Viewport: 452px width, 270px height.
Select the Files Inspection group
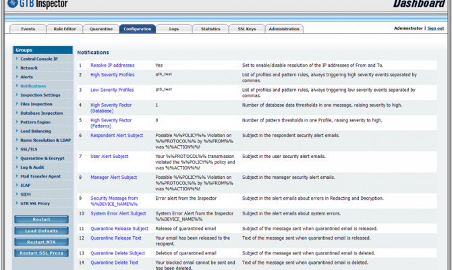pos(36,104)
